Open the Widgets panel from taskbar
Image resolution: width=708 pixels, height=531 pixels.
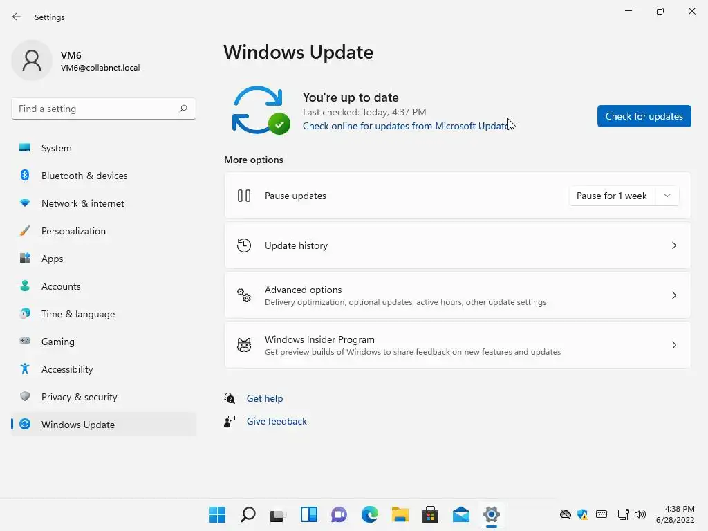(x=309, y=514)
